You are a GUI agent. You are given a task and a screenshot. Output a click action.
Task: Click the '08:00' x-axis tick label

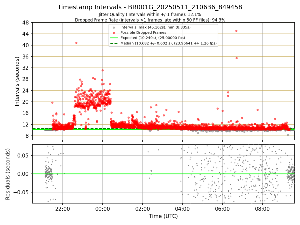[262, 209]
